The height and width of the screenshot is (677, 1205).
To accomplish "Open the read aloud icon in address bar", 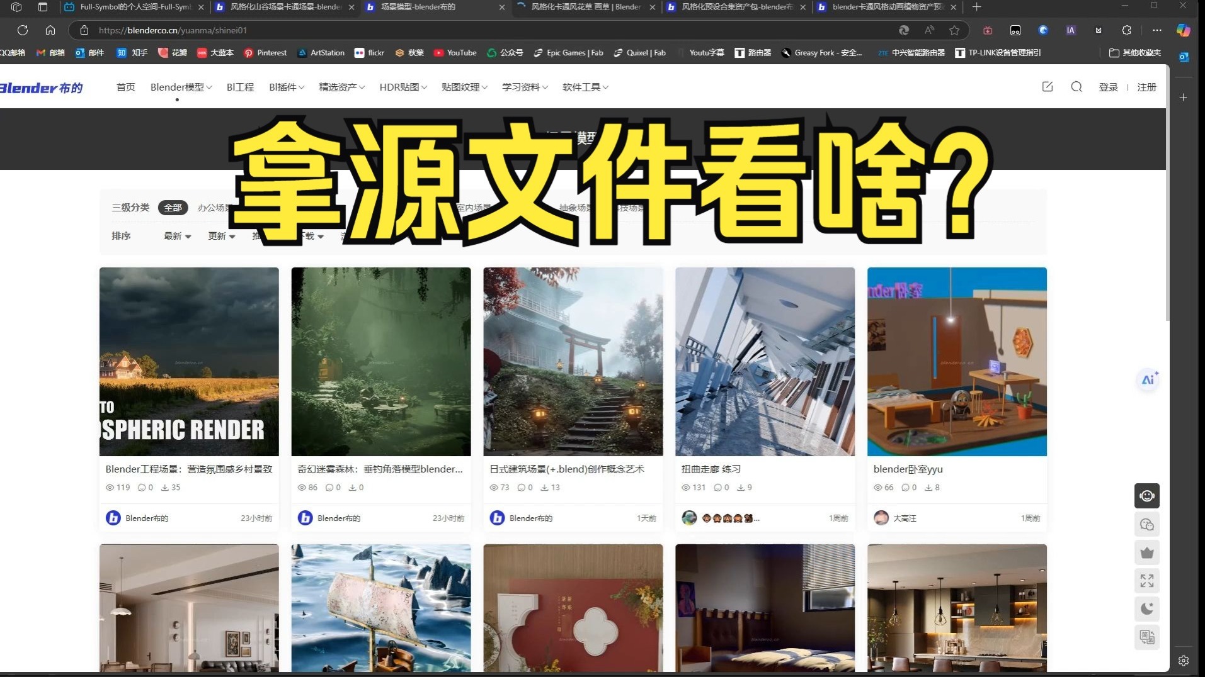I will coord(929,30).
